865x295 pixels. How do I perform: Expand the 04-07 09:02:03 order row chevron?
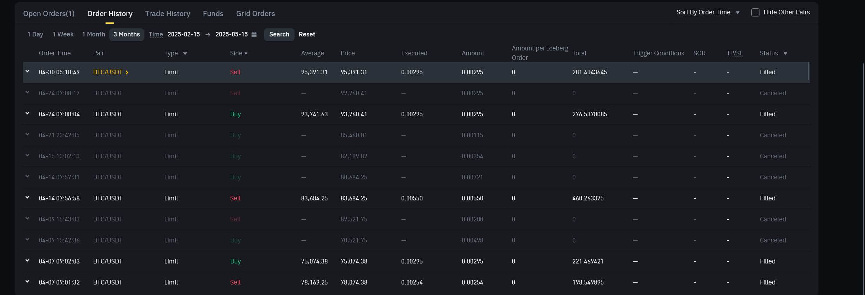[x=27, y=261]
